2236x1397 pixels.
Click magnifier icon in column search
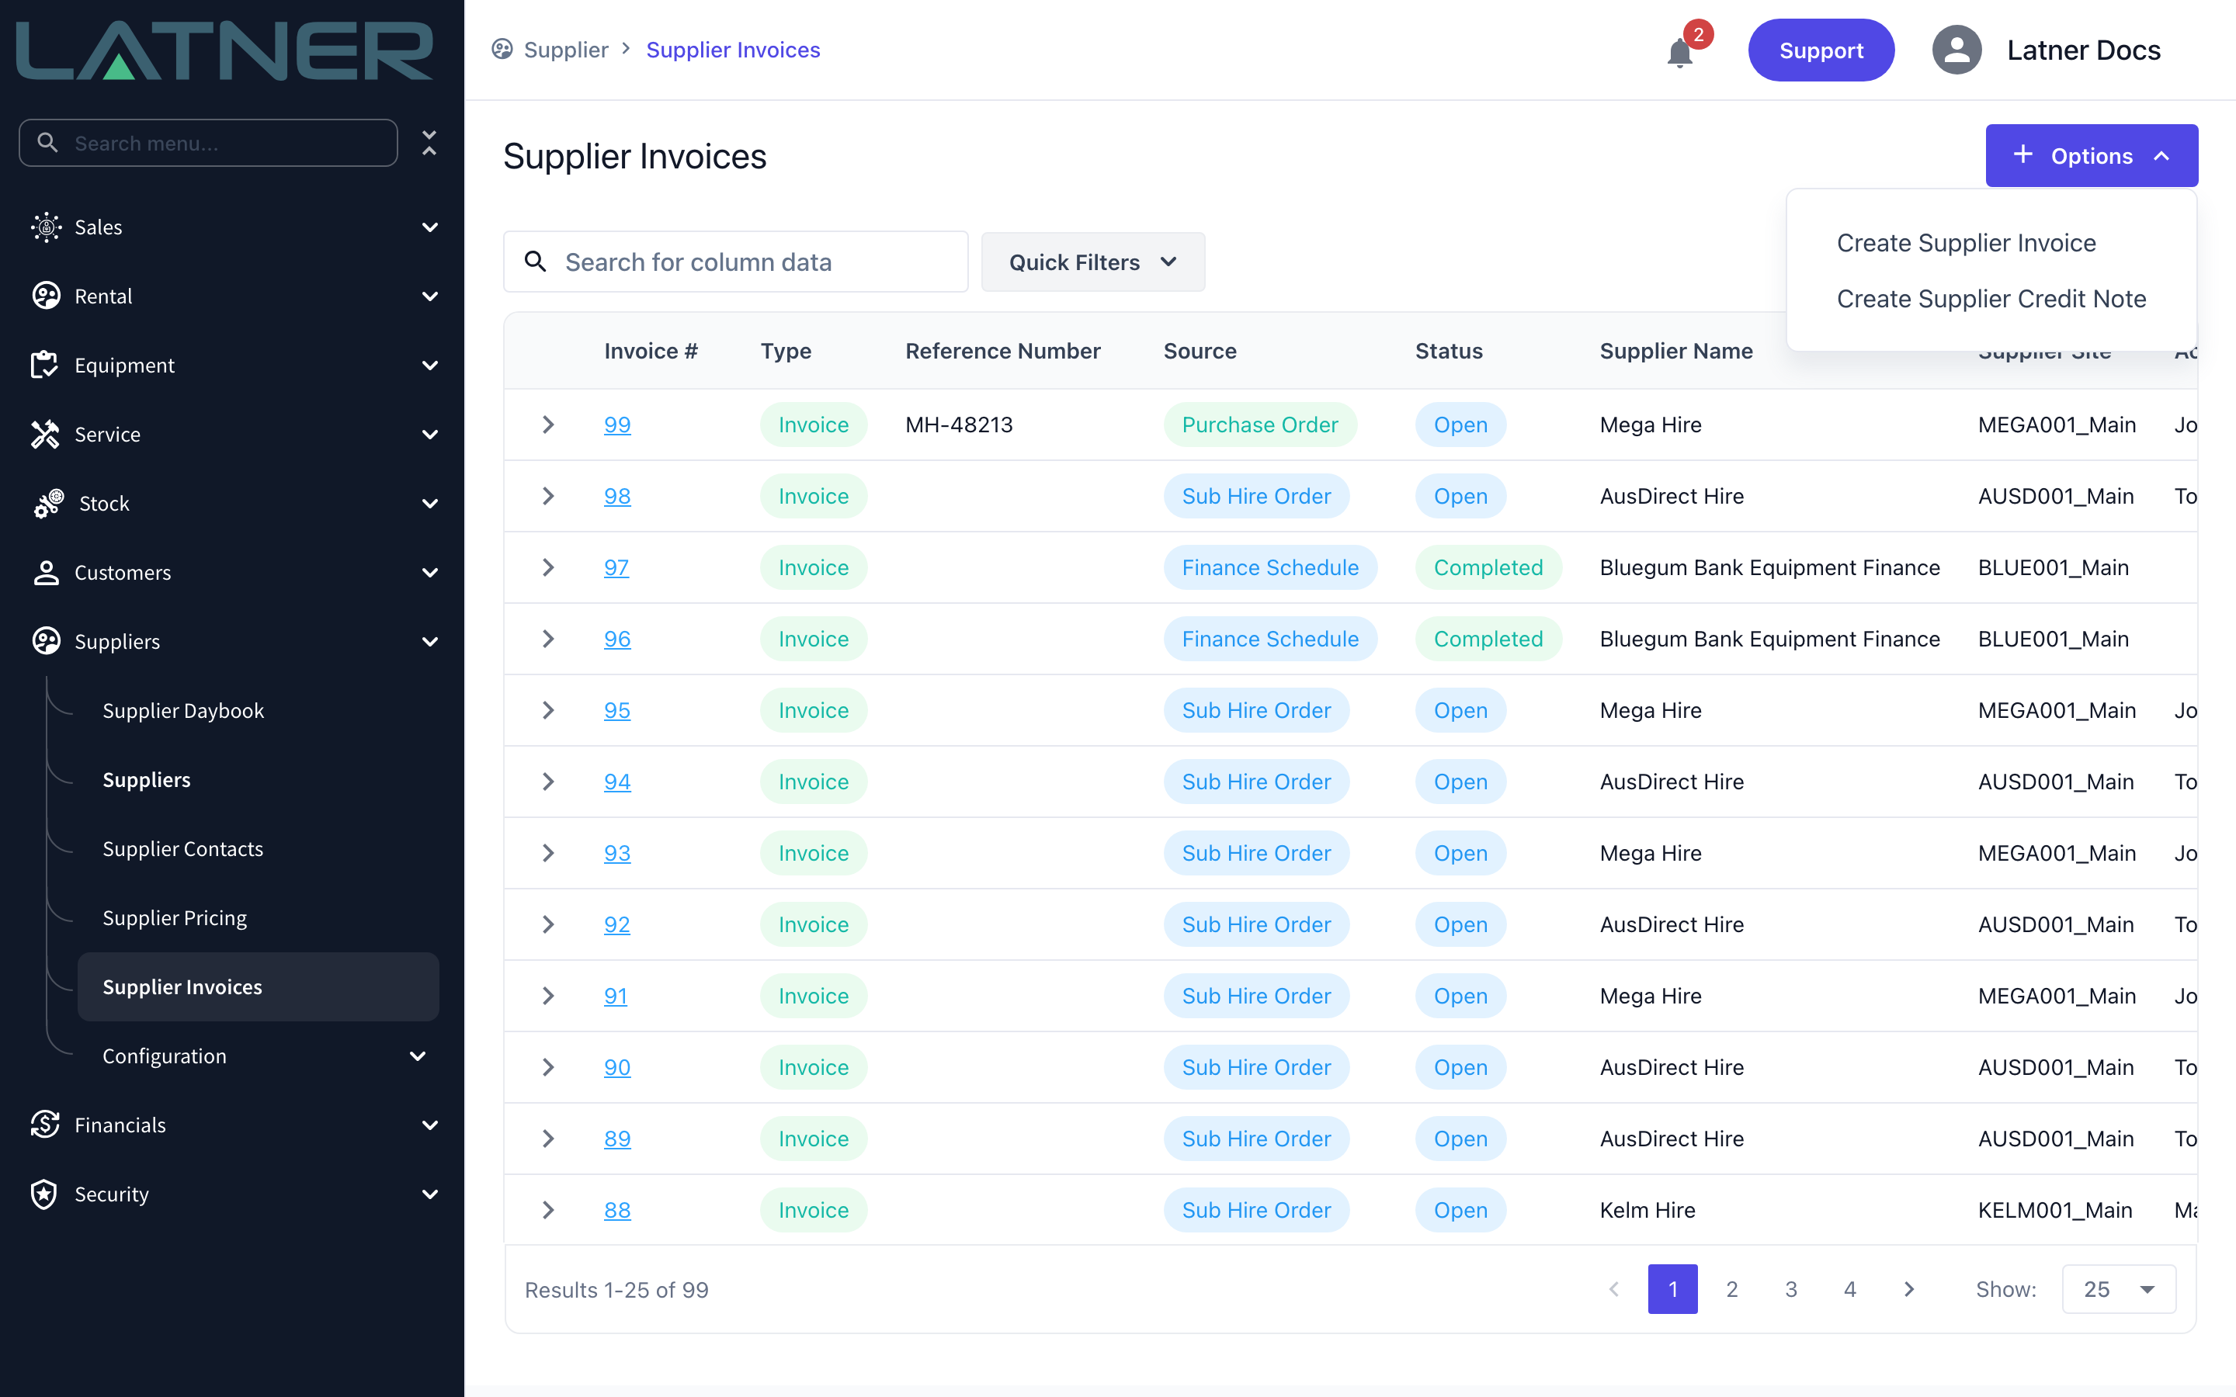[536, 262]
